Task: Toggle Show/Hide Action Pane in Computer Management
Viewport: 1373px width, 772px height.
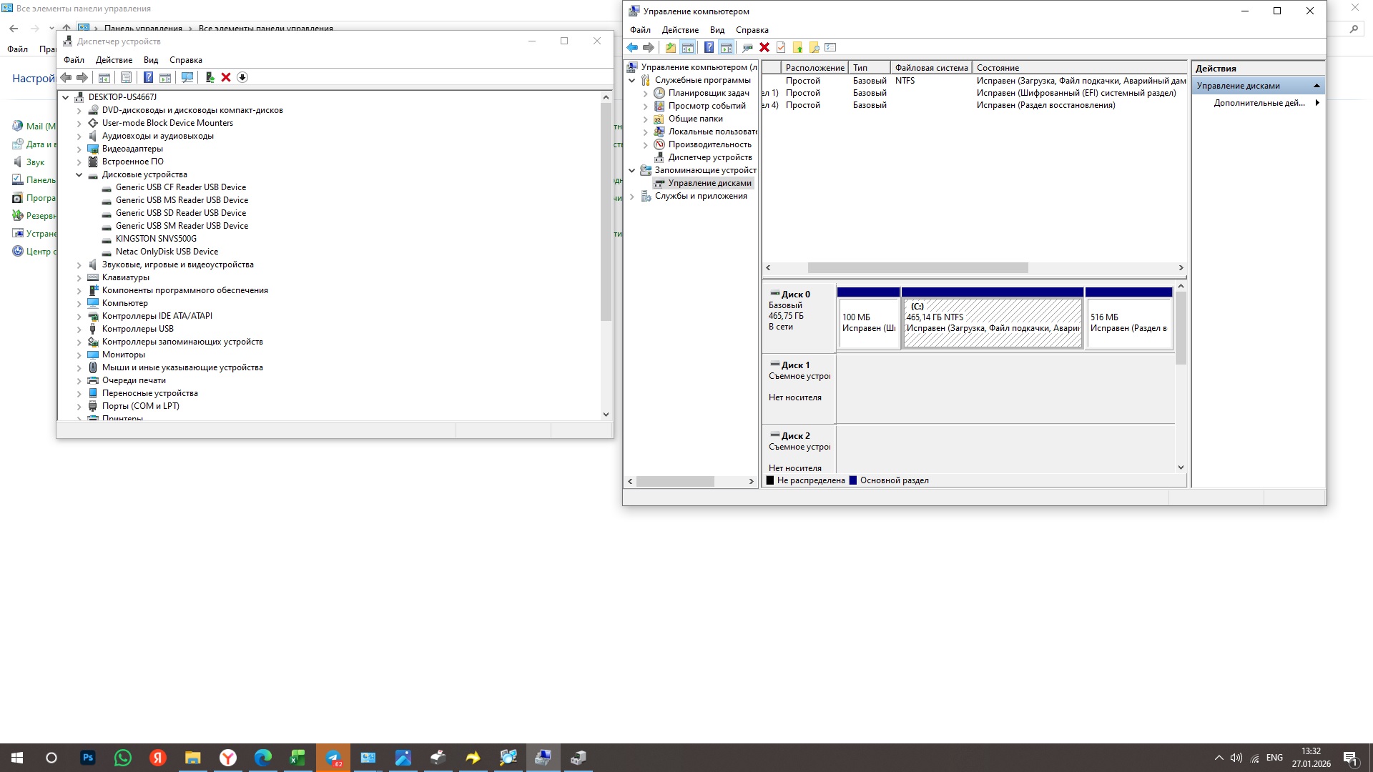Action: point(727,47)
